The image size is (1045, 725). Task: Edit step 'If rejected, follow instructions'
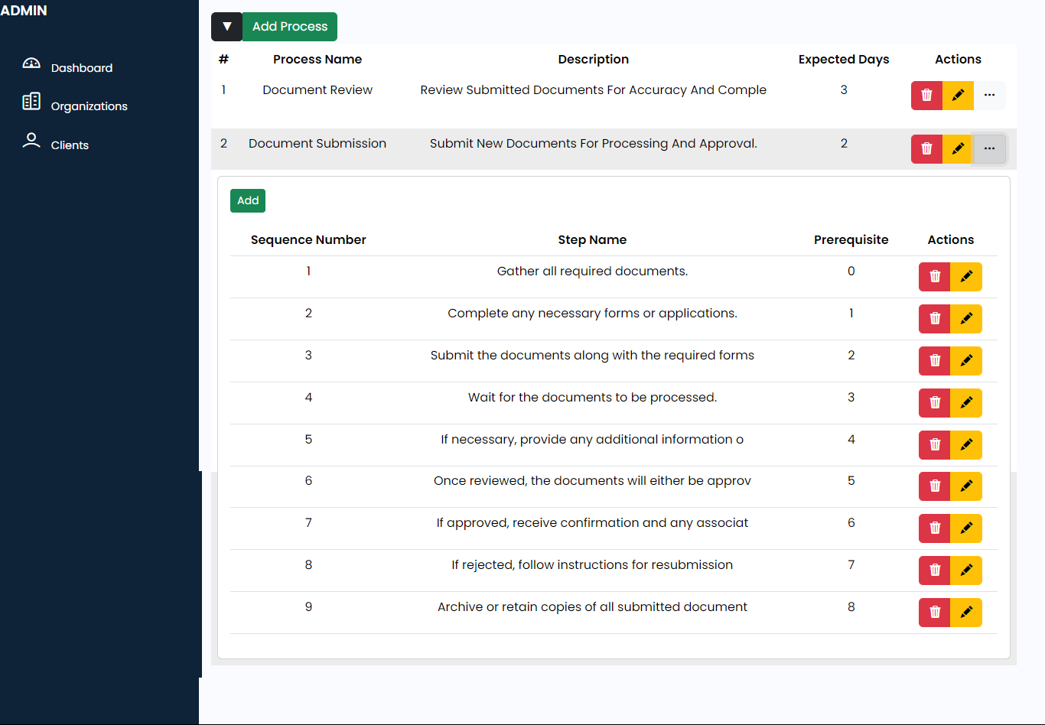pos(966,571)
